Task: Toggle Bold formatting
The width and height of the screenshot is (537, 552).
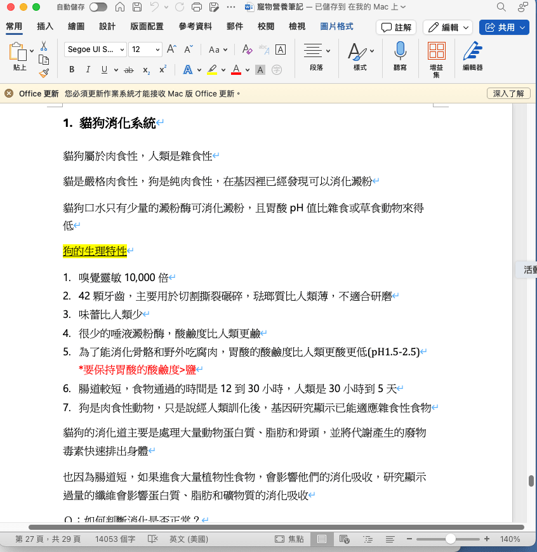Action: point(72,70)
